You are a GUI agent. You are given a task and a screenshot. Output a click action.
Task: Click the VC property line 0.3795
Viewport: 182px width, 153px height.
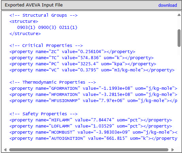92,70
